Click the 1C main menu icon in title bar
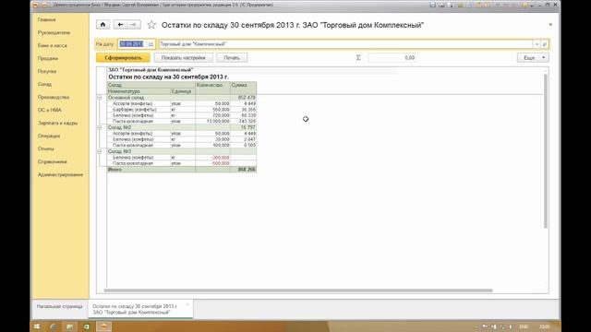Screen dimensions: 591x332 pyautogui.click(x=35, y=5)
